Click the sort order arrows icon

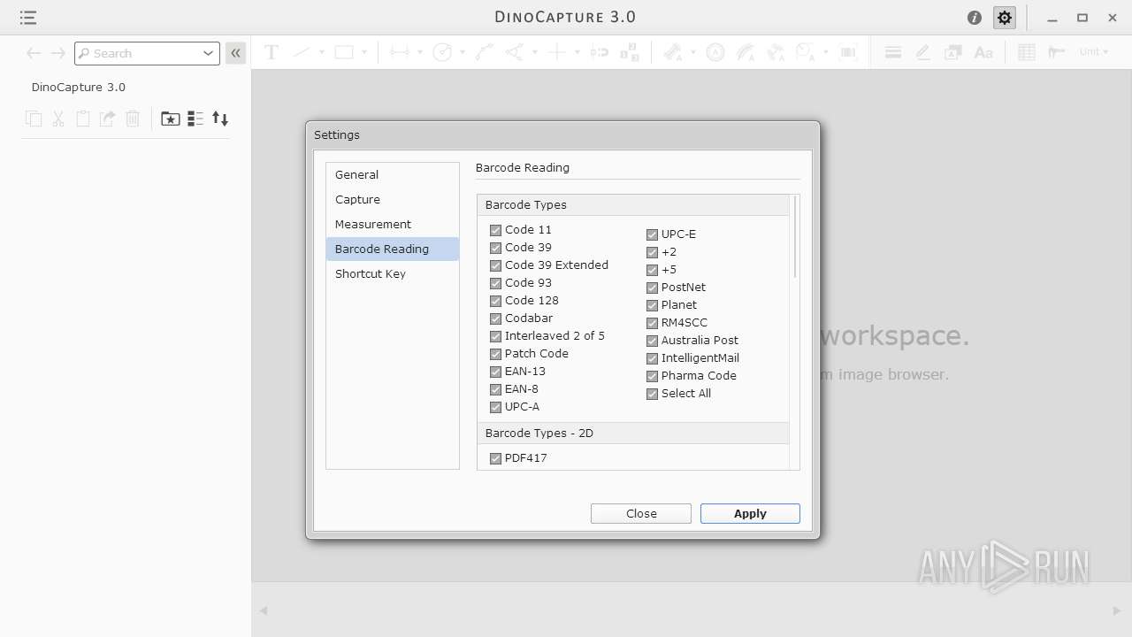click(220, 119)
